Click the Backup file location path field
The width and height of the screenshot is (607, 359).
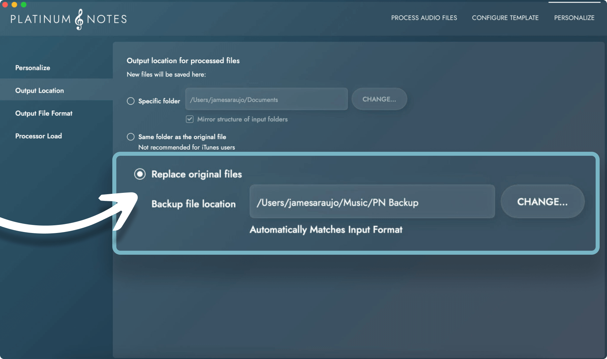point(372,202)
